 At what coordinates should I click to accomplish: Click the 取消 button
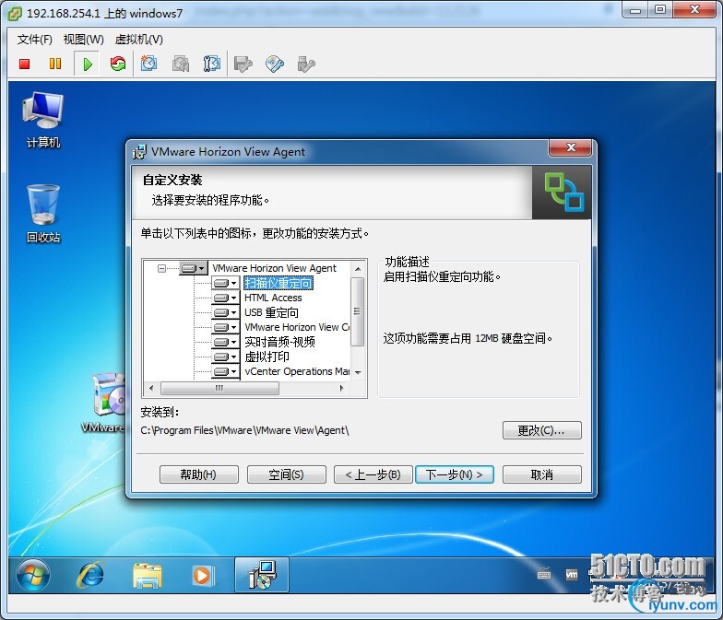point(542,474)
